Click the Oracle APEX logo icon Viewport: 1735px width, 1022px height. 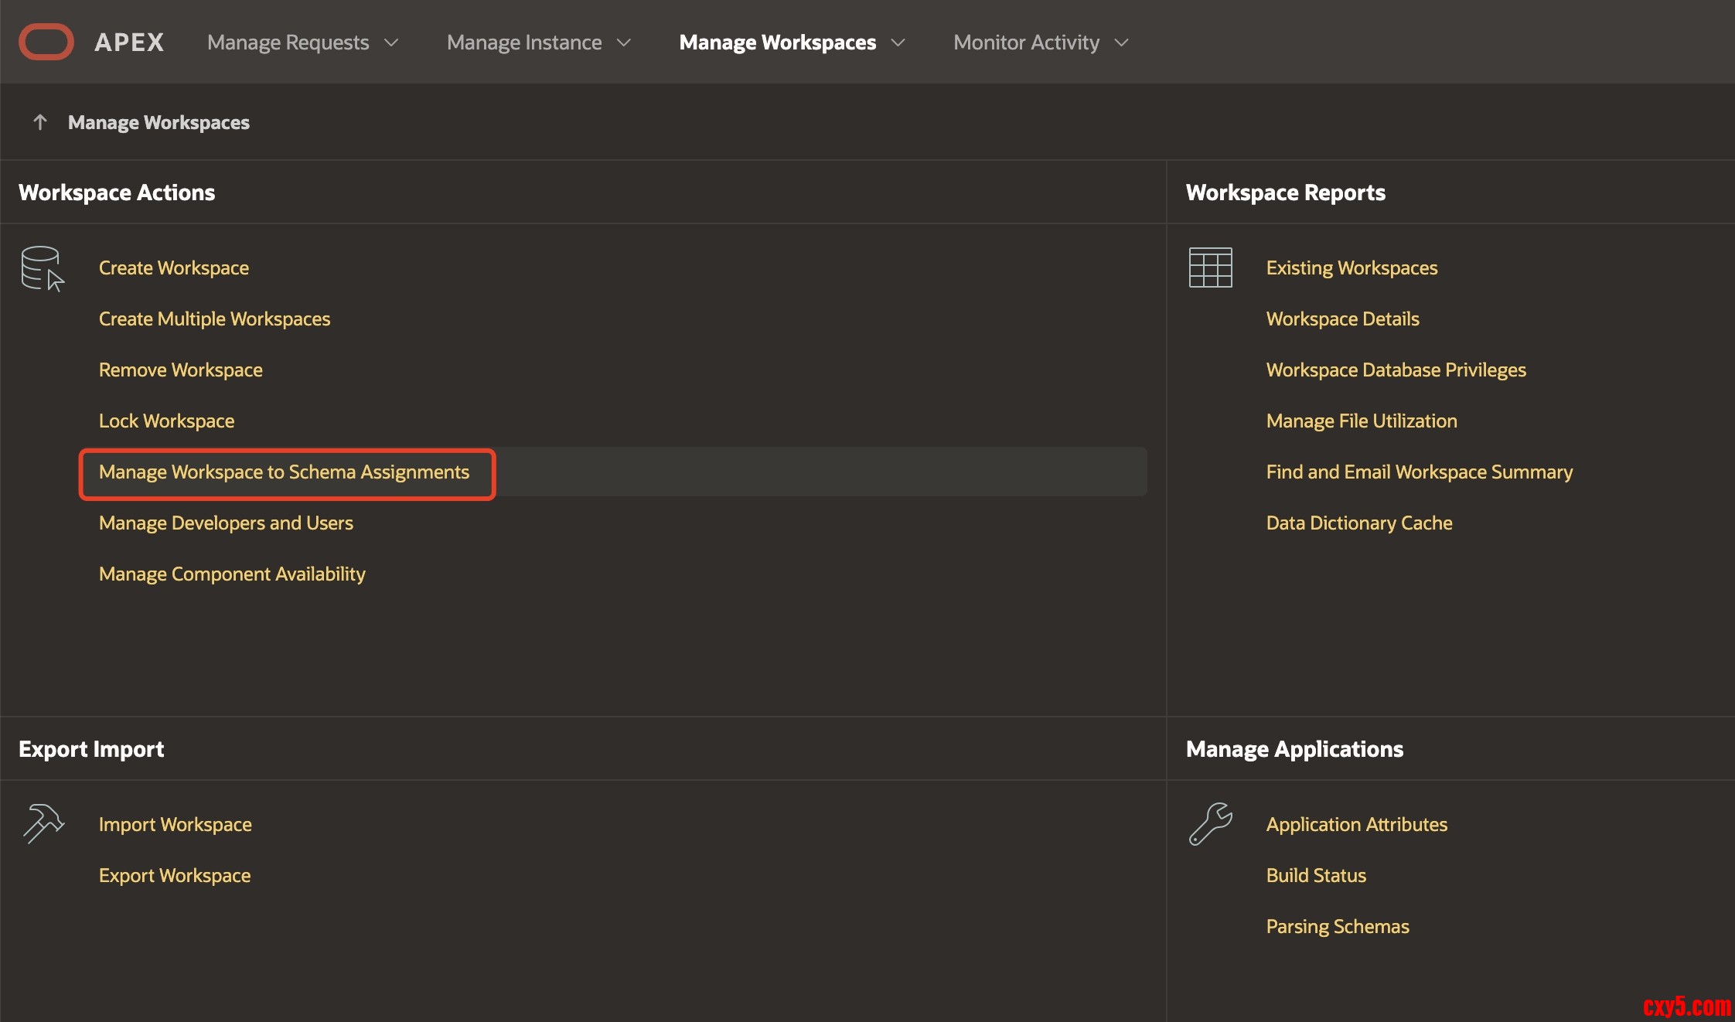(x=46, y=42)
